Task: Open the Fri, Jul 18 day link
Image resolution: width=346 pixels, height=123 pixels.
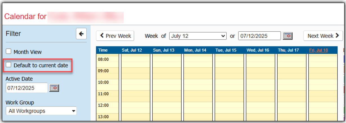Action: click(x=318, y=50)
